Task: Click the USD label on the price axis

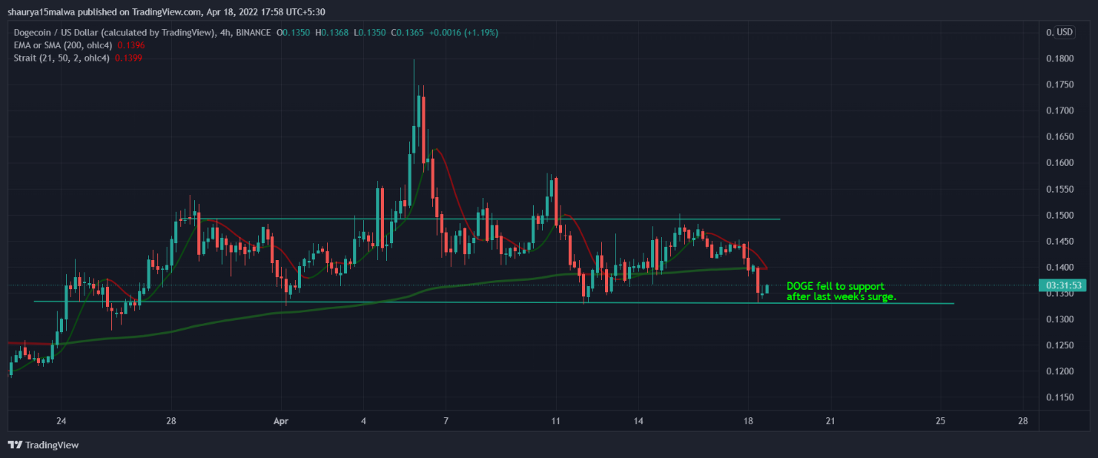Action: (x=1066, y=32)
